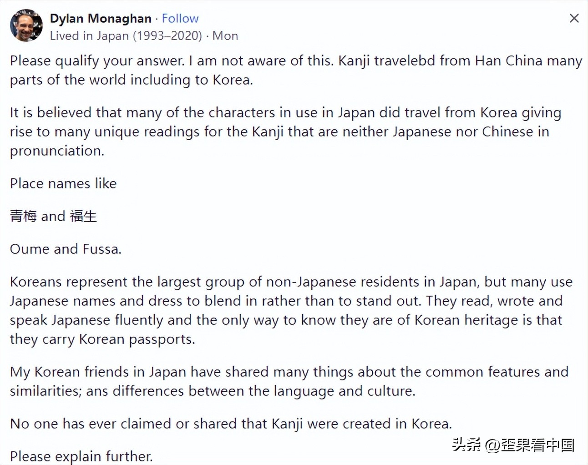The height and width of the screenshot is (465, 588).
Task: Click the phrase Oume and Fussa
Action: 65,249
